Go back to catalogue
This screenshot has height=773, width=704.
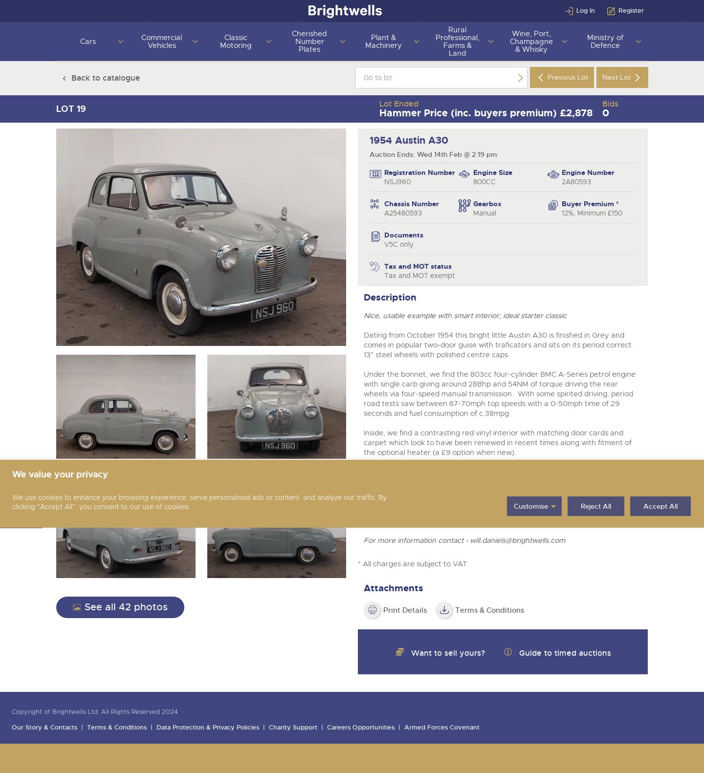[x=101, y=78]
